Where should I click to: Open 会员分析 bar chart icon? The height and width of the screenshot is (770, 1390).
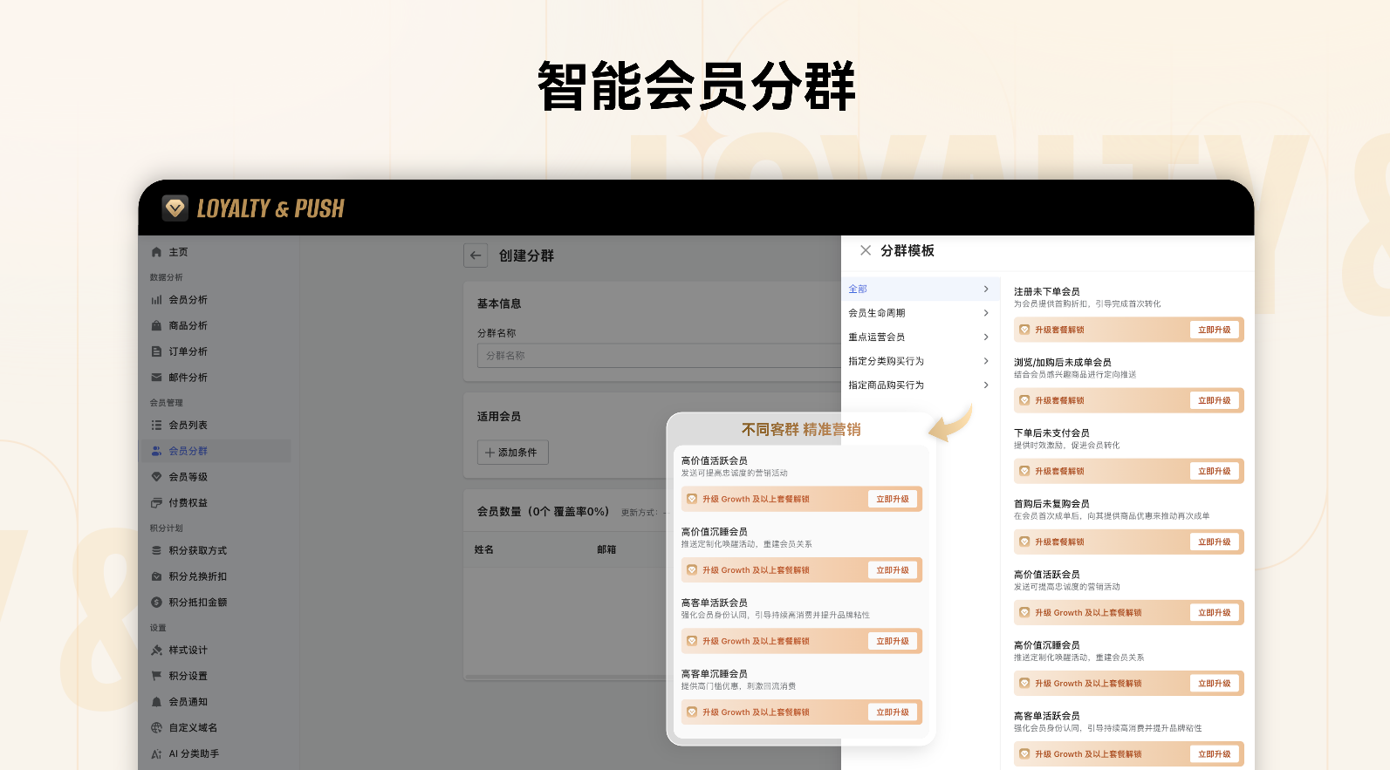[x=156, y=300]
